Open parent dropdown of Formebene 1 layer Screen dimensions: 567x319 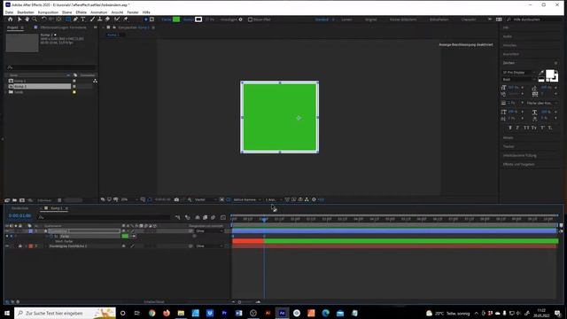click(210, 230)
